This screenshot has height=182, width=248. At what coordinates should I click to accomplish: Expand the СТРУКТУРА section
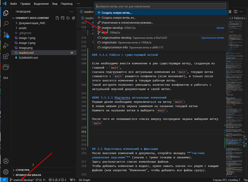[44, 170]
